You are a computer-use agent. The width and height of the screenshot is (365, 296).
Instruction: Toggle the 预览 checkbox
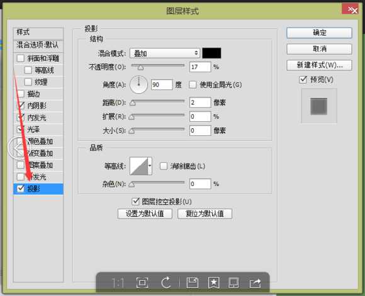pos(303,80)
